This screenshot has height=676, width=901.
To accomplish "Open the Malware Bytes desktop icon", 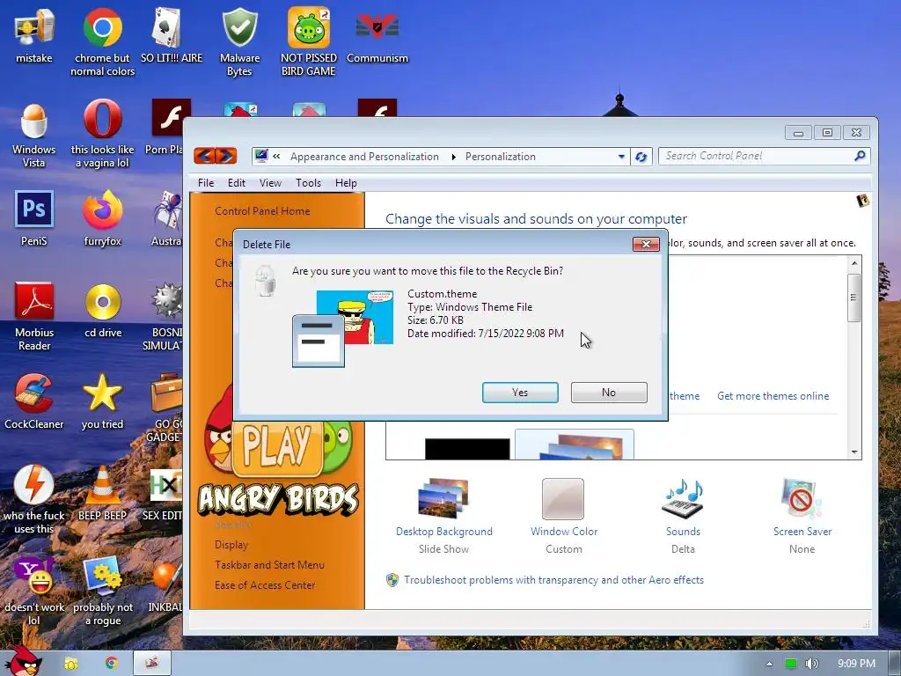I will [239, 41].
